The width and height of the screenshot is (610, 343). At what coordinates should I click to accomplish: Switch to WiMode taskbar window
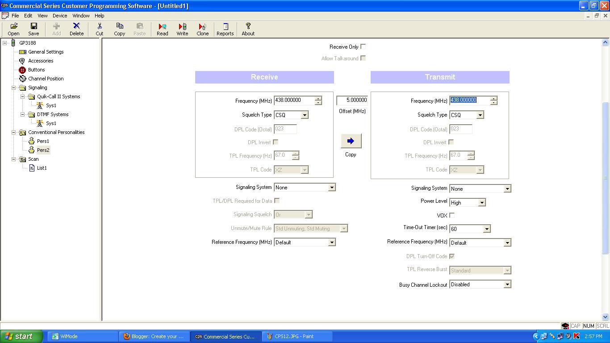pyautogui.click(x=83, y=336)
